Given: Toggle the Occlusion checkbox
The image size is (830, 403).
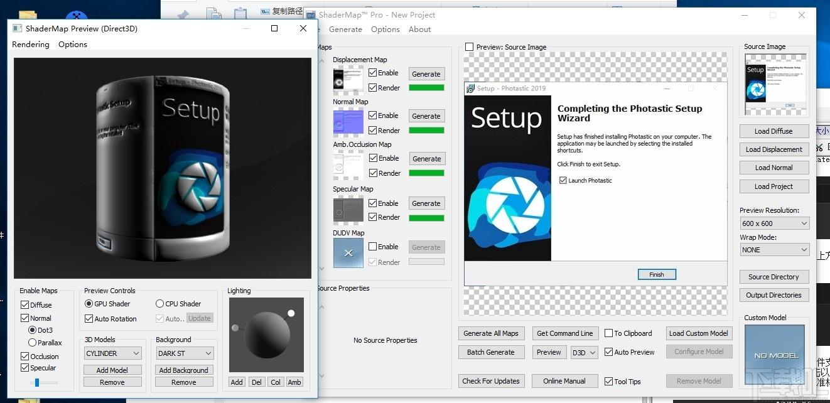Looking at the screenshot, I should [x=25, y=356].
